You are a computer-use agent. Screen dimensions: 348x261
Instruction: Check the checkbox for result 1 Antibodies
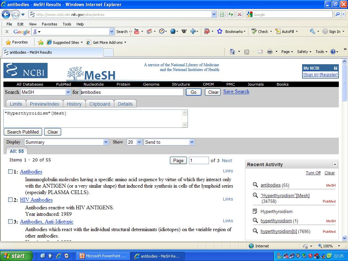click(x=10, y=171)
